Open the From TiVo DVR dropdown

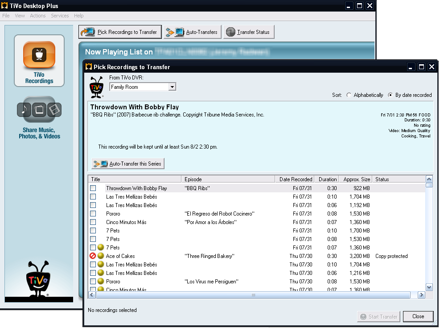(x=172, y=87)
